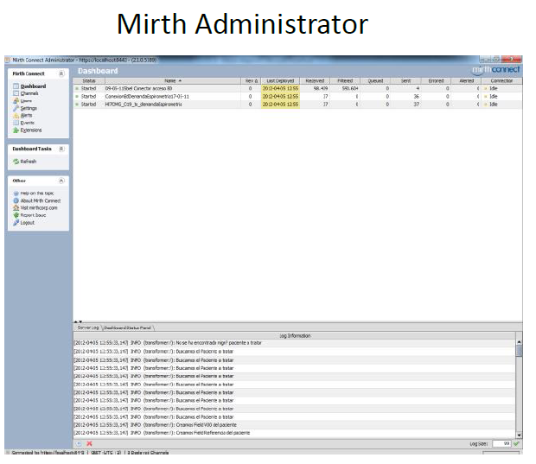Screen dimensions: 536x464
Task: Click the Refresh icon under Dashboard Tasks
Action: coord(16,162)
